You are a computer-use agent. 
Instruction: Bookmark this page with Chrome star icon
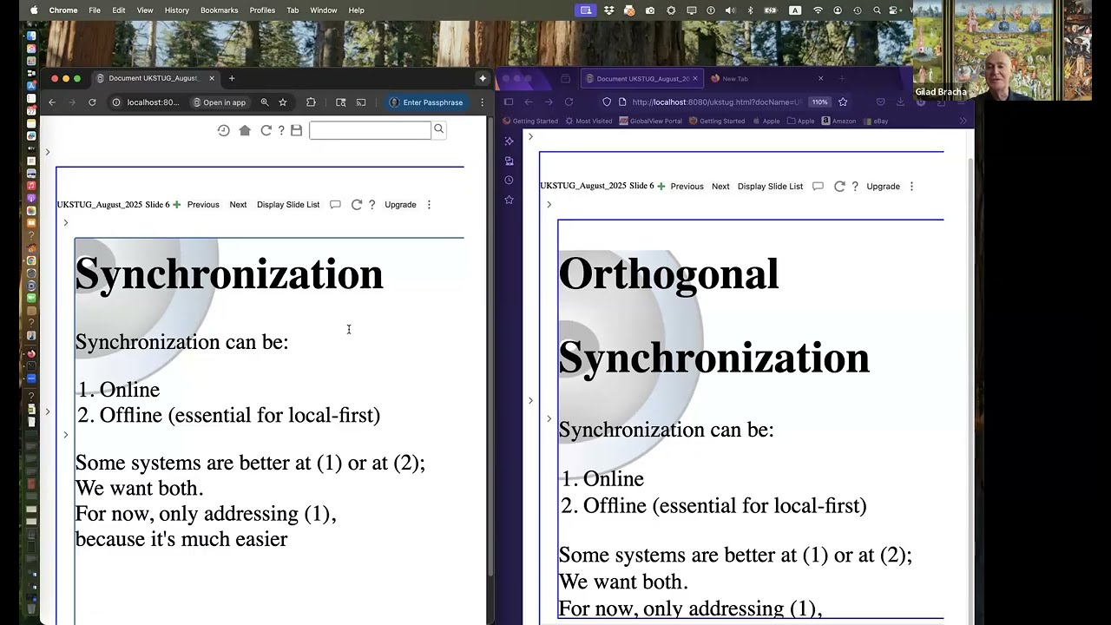pyautogui.click(x=283, y=102)
